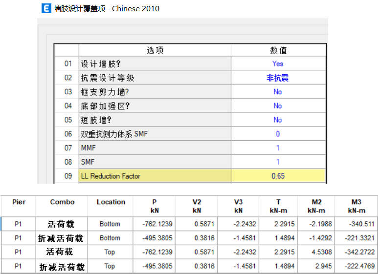Select the 设计墙肢? value Yes
Image resolution: width=380 pixels, height=275 pixels.
[278, 63]
